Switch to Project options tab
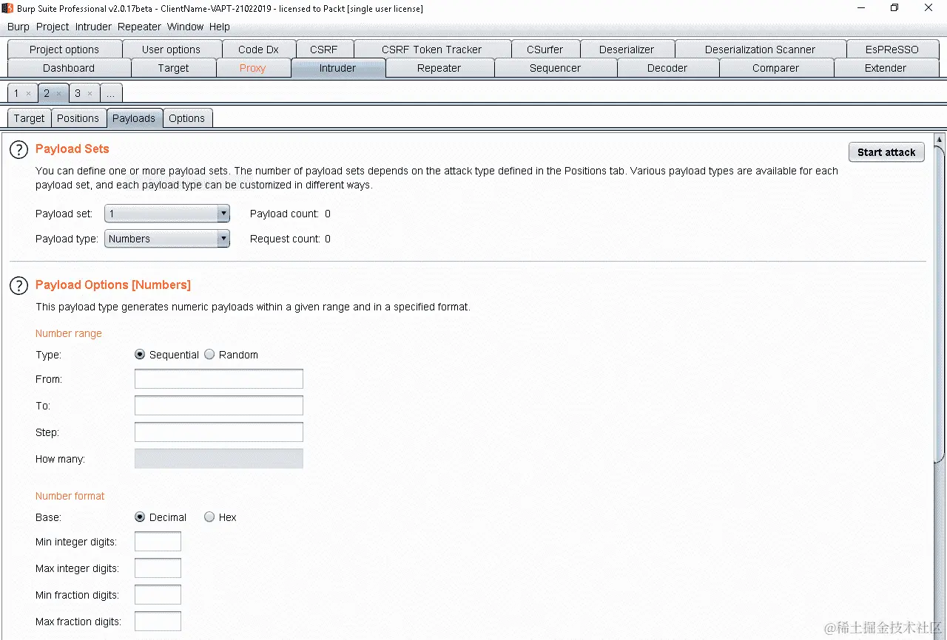Image resolution: width=947 pixels, height=640 pixels. point(64,50)
